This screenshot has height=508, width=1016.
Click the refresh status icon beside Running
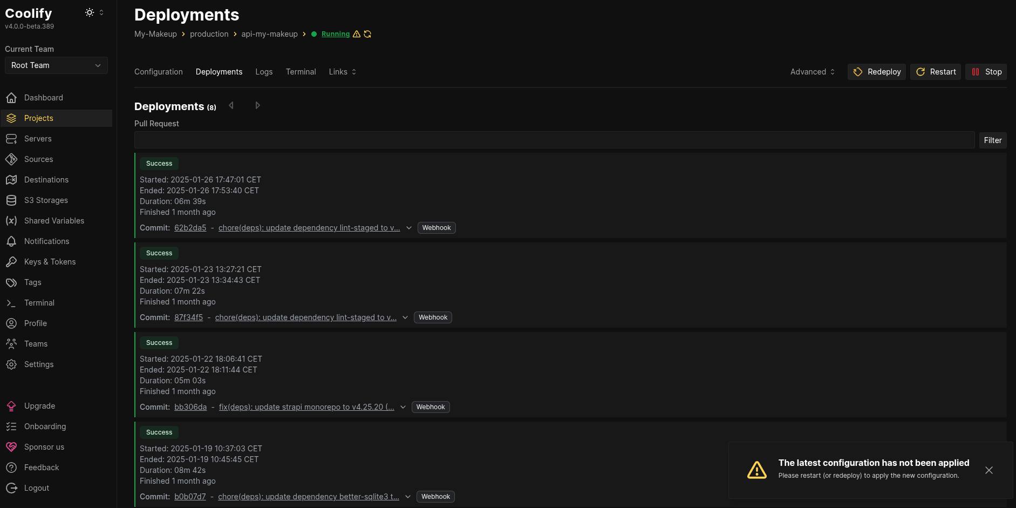[367, 34]
